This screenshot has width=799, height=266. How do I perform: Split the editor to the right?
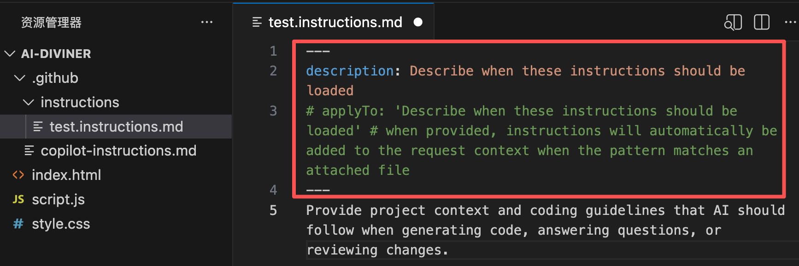[761, 22]
